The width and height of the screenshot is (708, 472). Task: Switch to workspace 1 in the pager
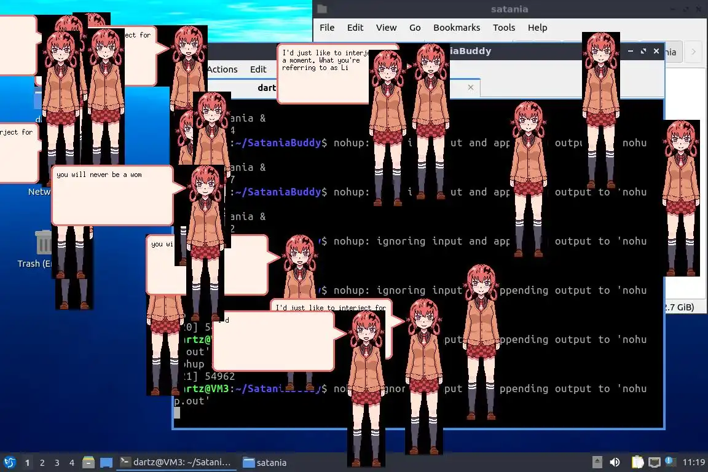pyautogui.click(x=28, y=463)
